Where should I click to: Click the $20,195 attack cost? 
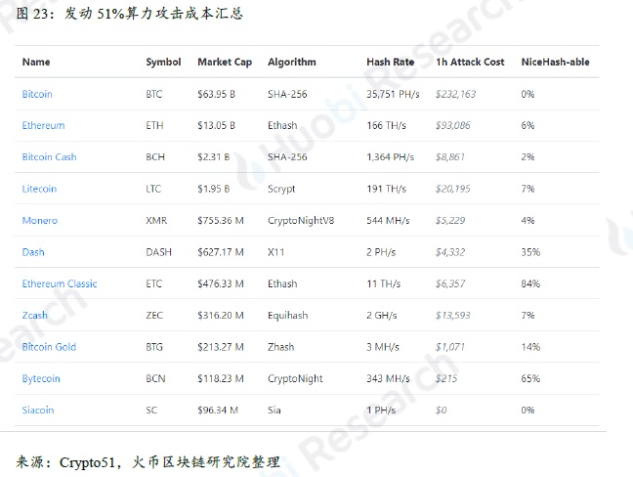tap(453, 189)
